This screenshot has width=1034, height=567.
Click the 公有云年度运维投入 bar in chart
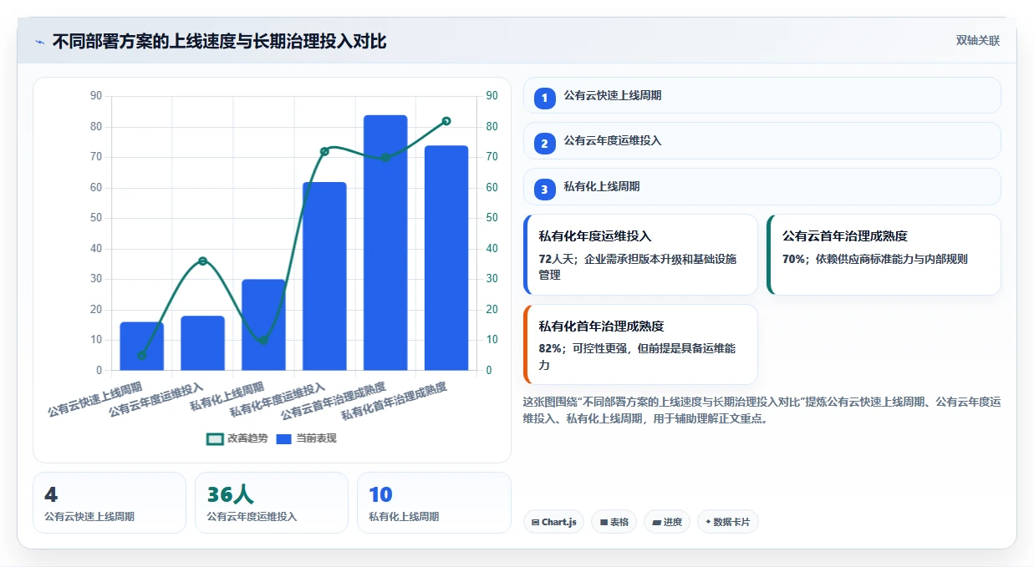pos(202,343)
